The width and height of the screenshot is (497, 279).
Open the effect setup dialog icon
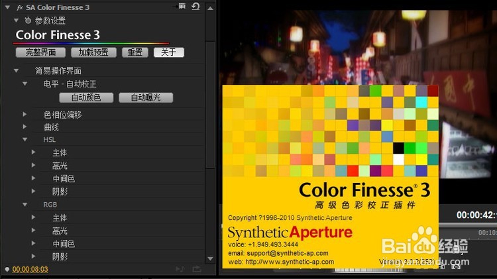pyautogui.click(x=182, y=7)
